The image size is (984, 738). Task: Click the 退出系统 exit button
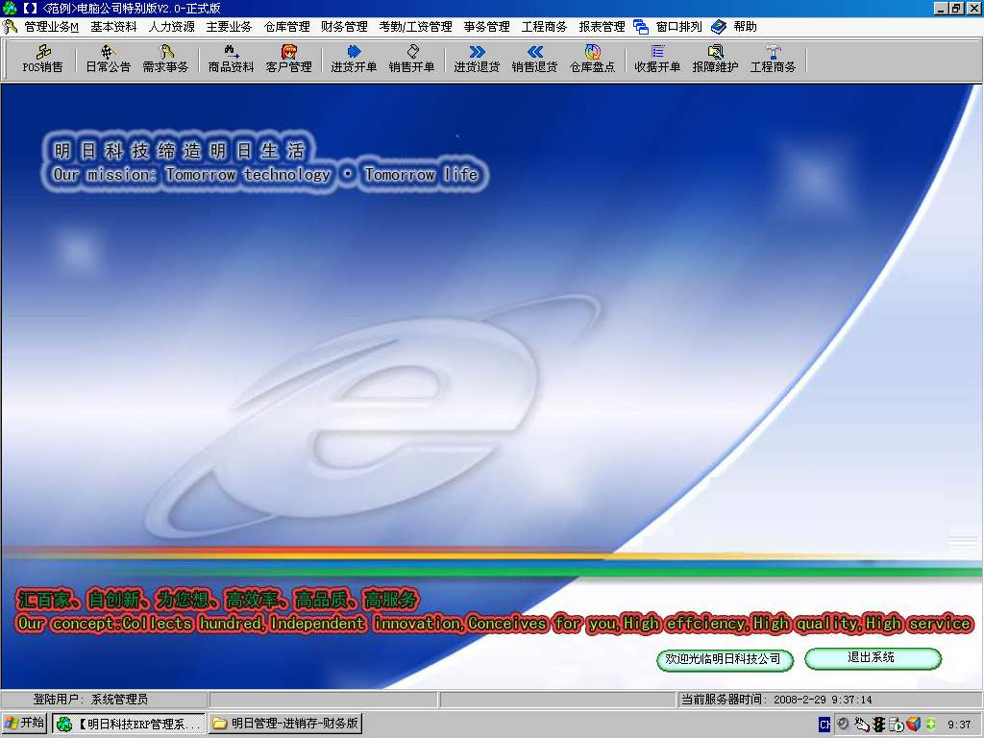[x=873, y=658]
